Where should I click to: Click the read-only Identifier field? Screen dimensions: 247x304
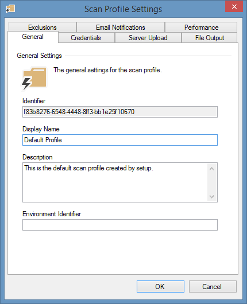120,112
